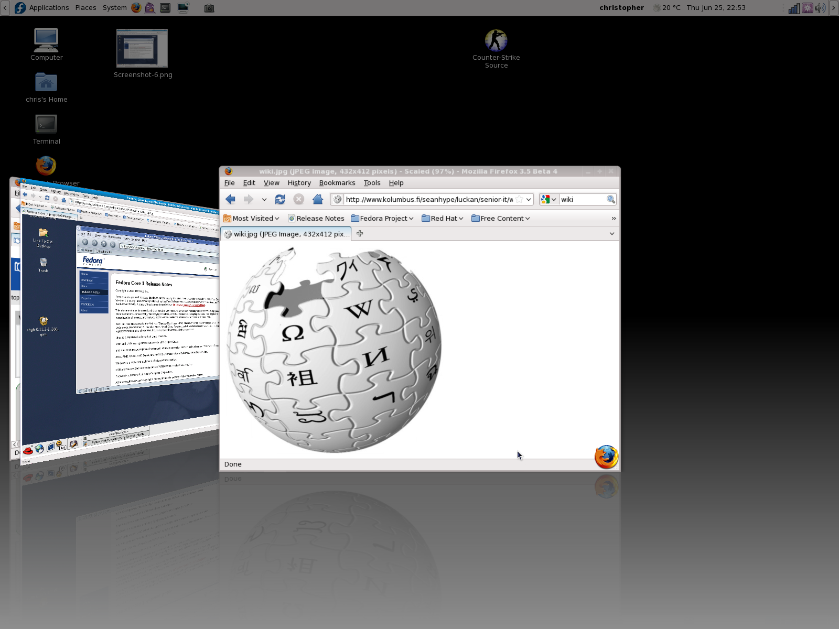Click the Firefox title bar icon
839x629 pixels.
pos(229,171)
